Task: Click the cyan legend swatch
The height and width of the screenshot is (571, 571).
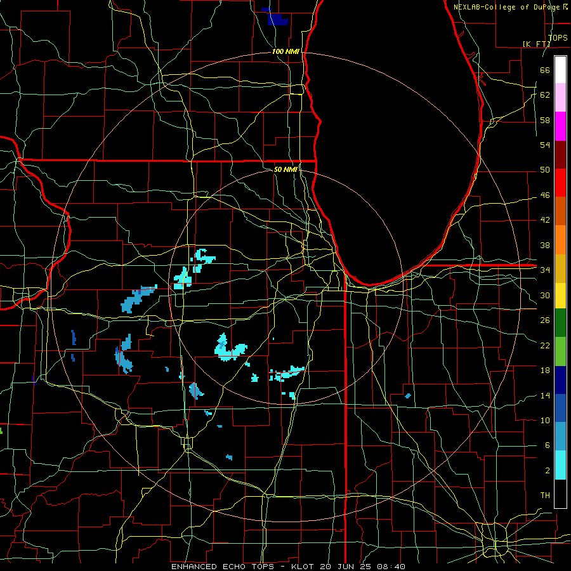Action: [x=560, y=465]
